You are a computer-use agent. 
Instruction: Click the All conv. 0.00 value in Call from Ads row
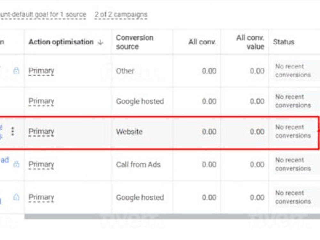tap(209, 164)
